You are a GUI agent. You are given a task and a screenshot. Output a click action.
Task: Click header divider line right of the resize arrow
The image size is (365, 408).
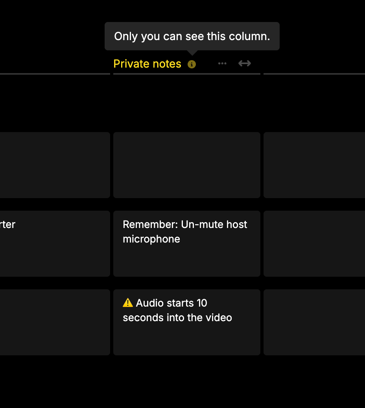[314, 74]
